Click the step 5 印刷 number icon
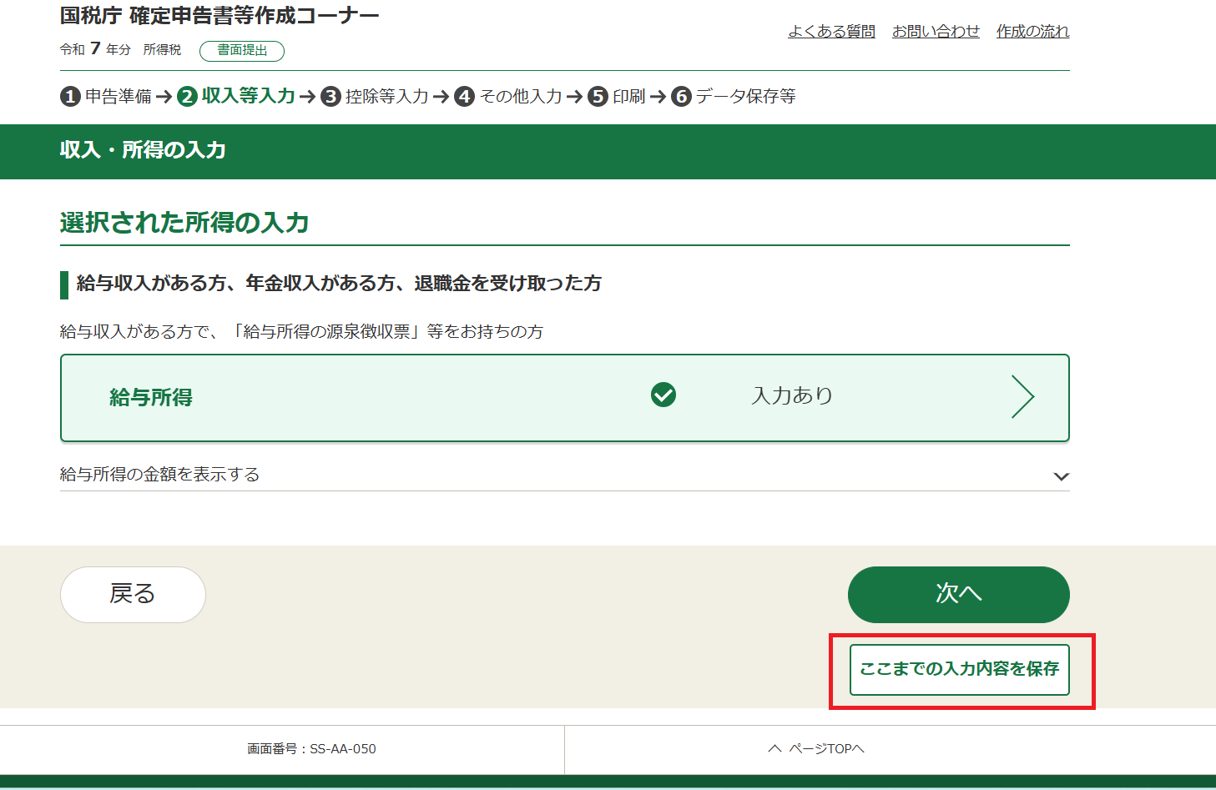 (598, 97)
